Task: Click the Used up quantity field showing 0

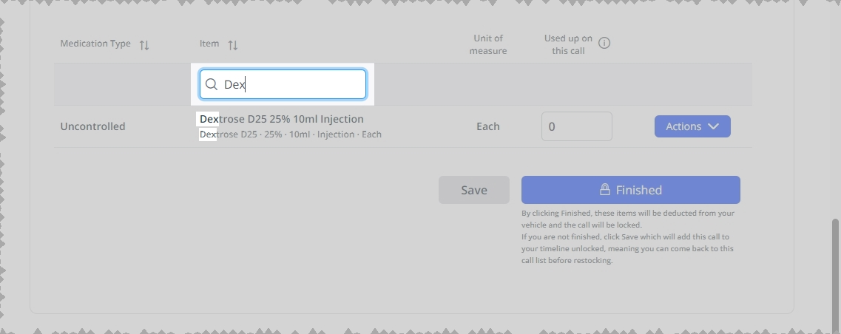Action: (577, 126)
